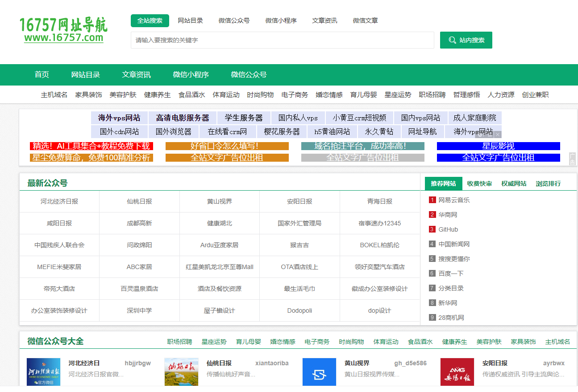Close the ad with the X icon
Image resolution: width=578 pixels, height=392 pixels.
coord(498,134)
